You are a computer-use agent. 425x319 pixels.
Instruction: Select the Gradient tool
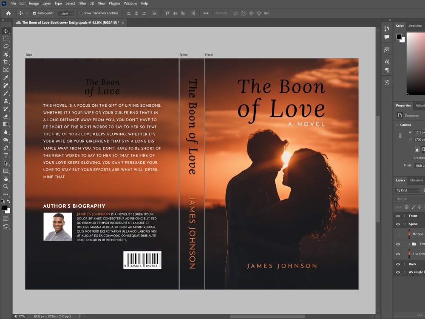click(x=6, y=124)
